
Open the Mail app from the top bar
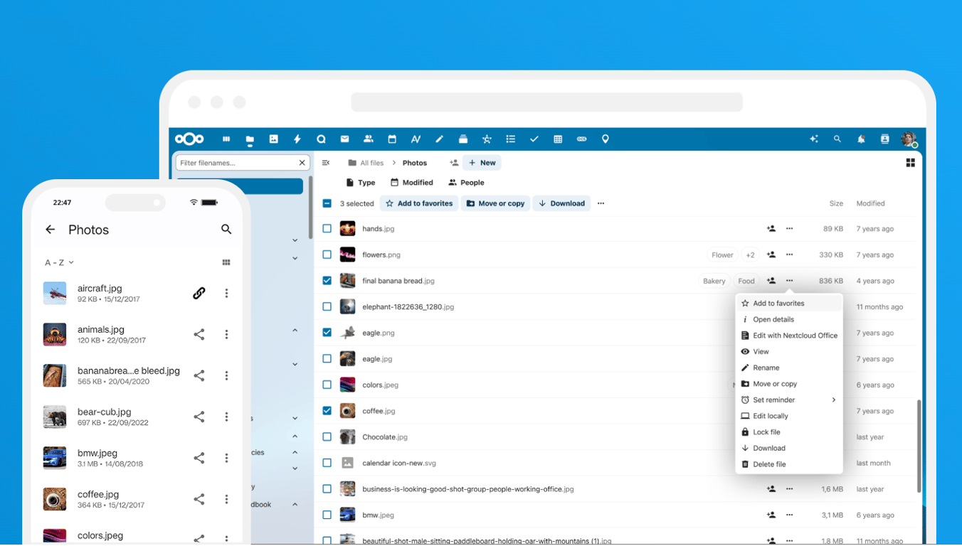pyautogui.click(x=344, y=139)
